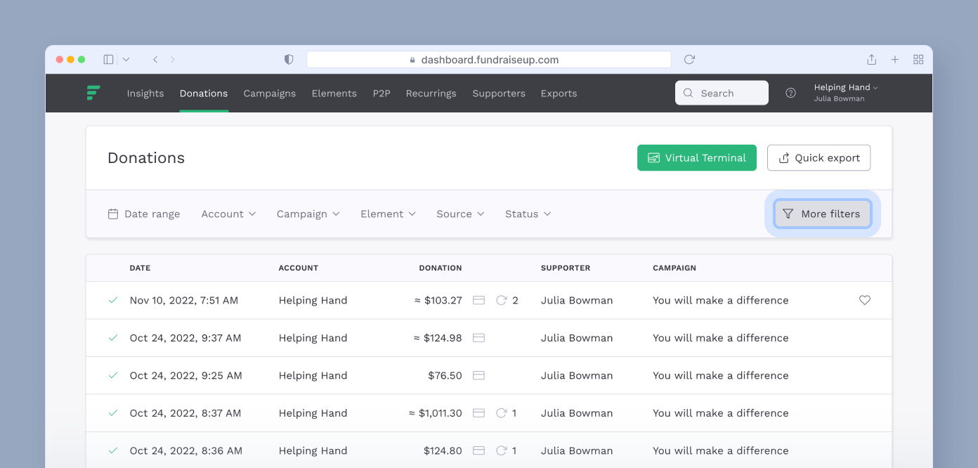
Task: Open campaign link on the $124.98 row
Action: pos(721,338)
